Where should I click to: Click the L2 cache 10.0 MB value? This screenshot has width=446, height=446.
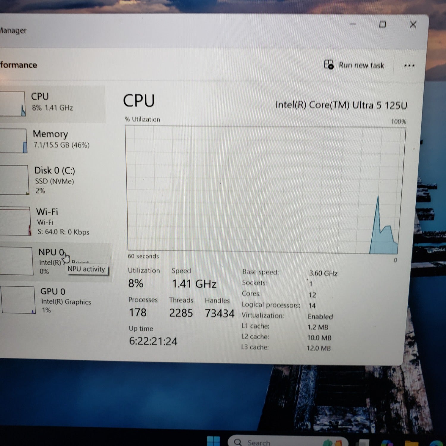coord(319,338)
